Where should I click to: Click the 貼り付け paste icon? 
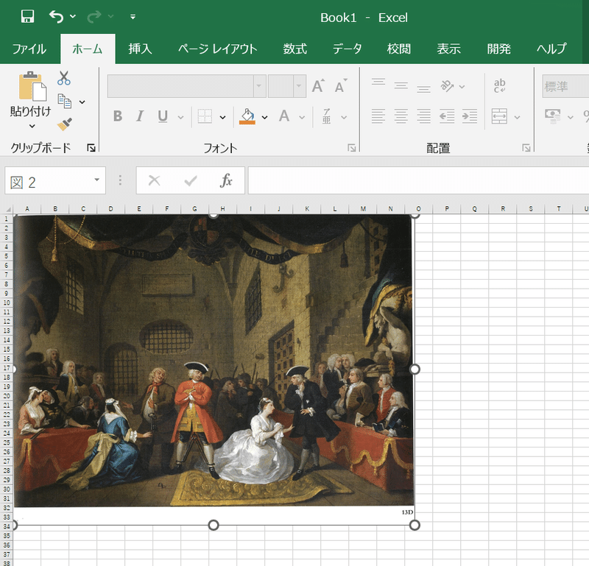32,86
